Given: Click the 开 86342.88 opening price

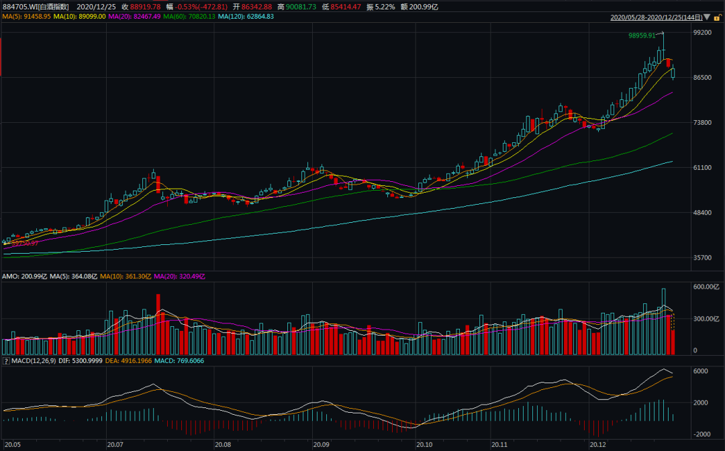Looking at the screenshot, I should pos(252,7).
